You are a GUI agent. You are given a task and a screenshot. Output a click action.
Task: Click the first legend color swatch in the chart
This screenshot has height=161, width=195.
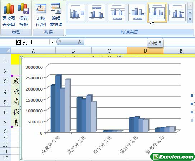pos(192,96)
